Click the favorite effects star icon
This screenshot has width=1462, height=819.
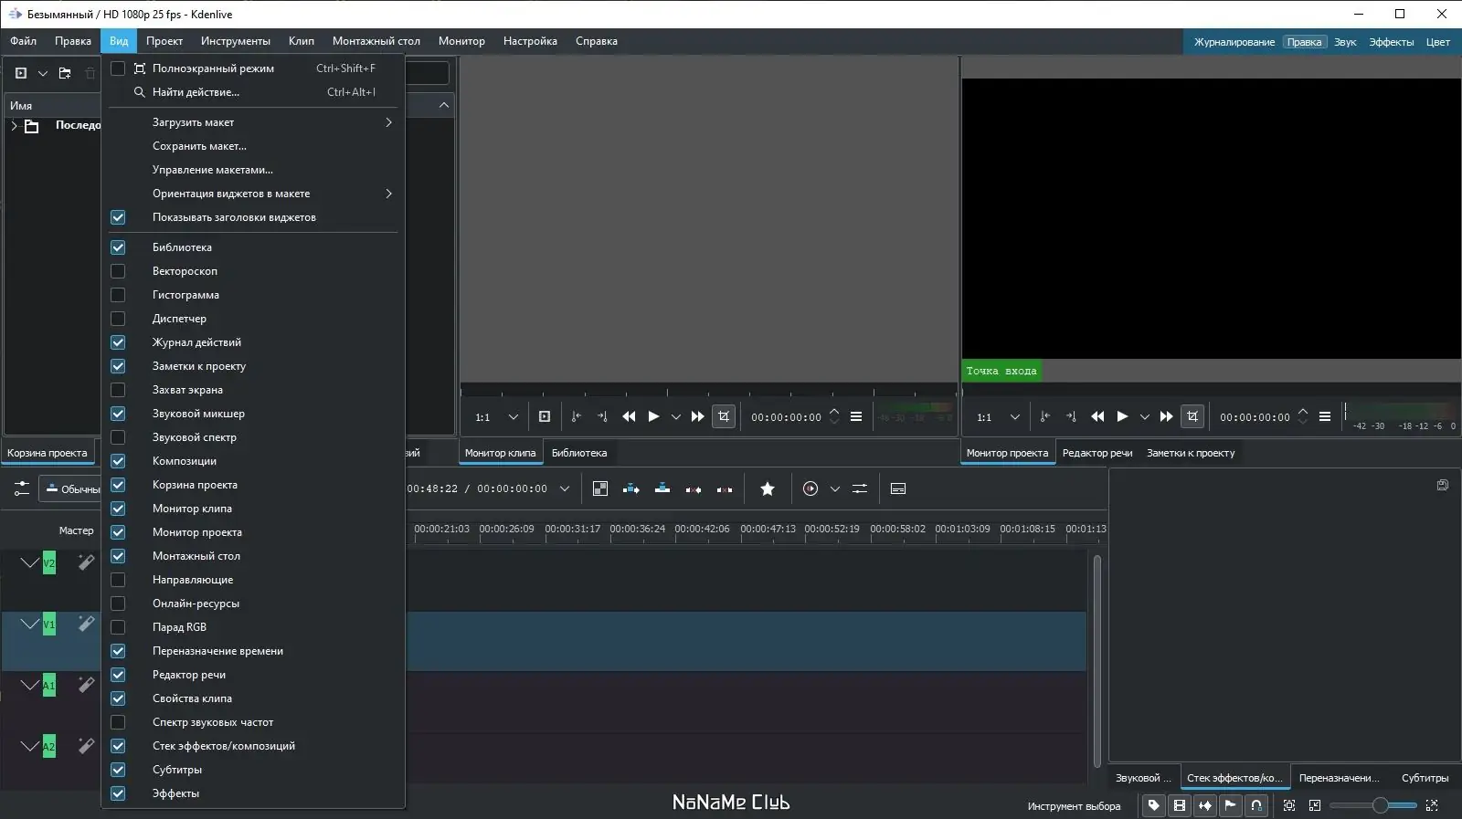pyautogui.click(x=768, y=489)
